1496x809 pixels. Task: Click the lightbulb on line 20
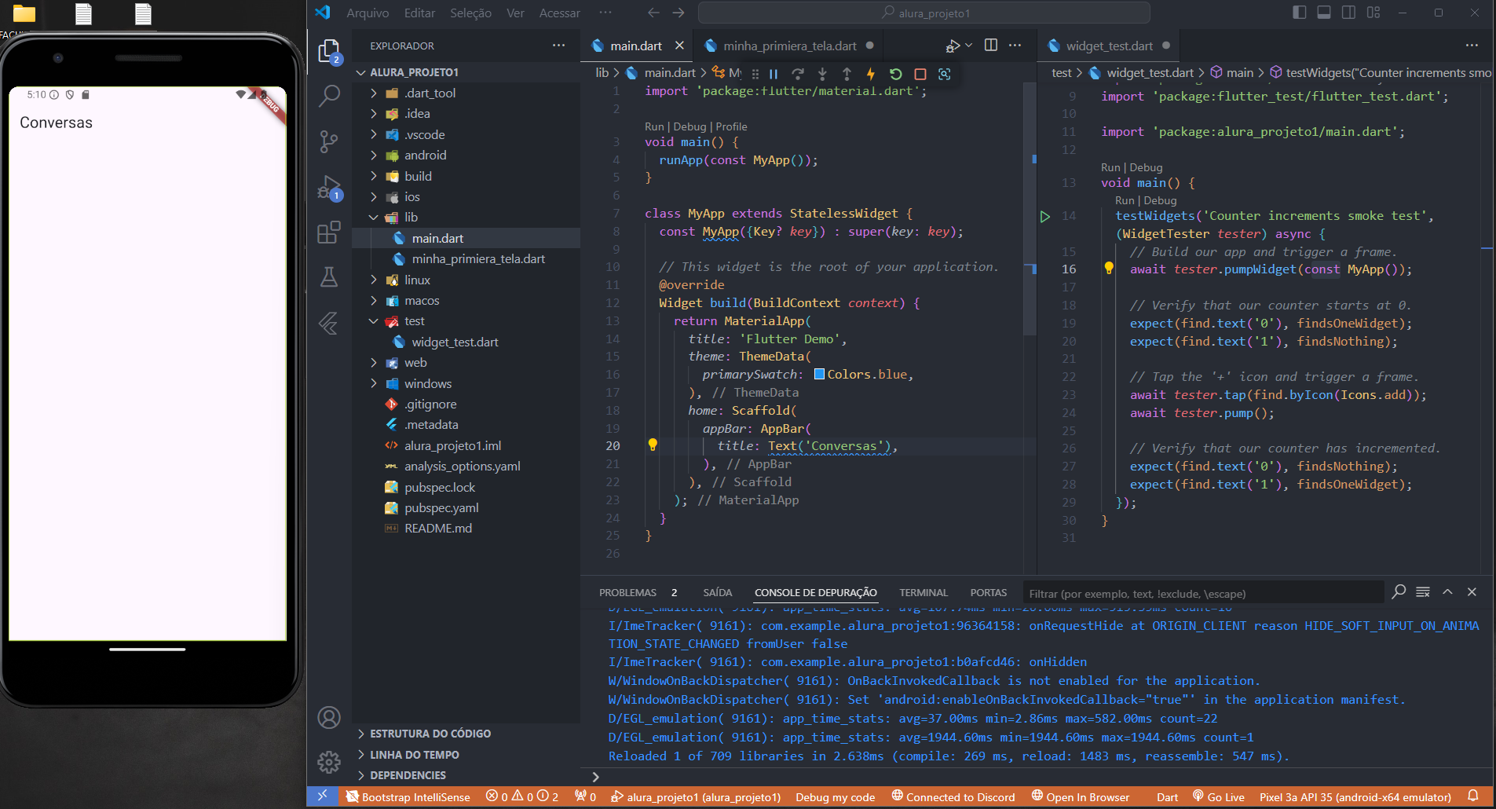[x=652, y=445]
